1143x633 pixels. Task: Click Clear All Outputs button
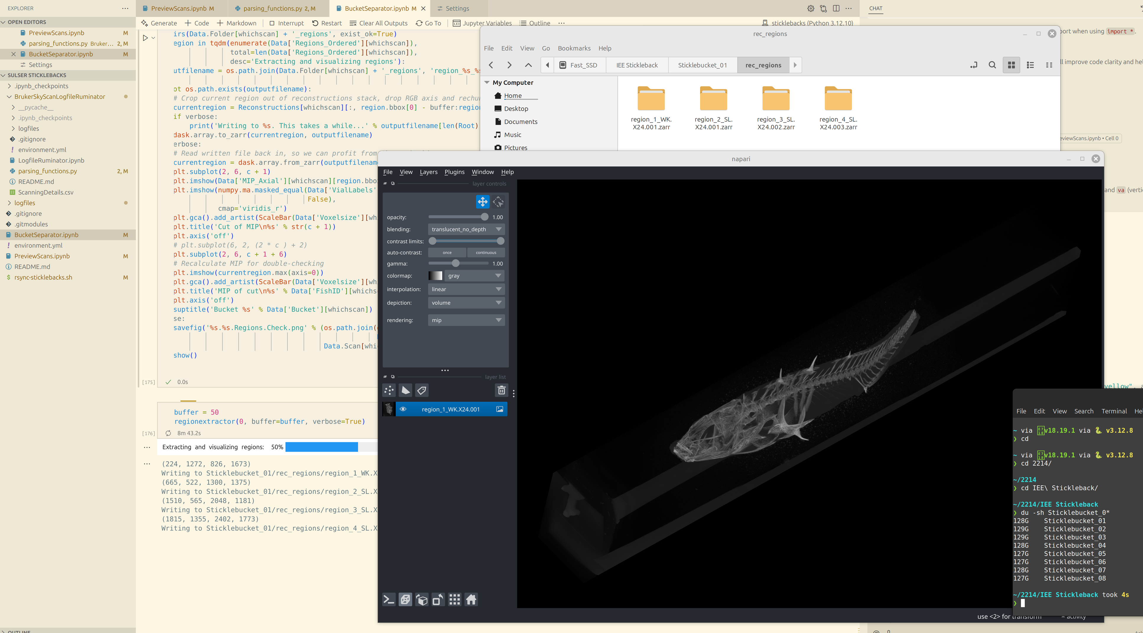click(x=378, y=23)
